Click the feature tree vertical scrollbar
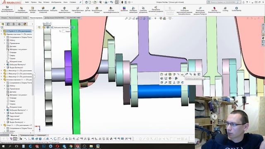265x149 pixels. 33,81
